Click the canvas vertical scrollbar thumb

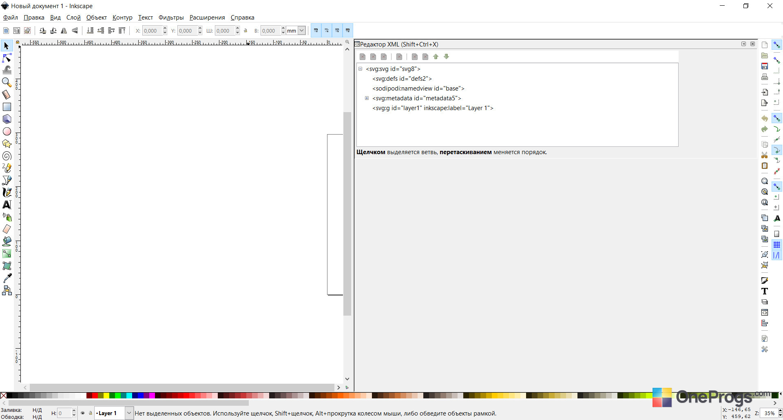click(347, 214)
